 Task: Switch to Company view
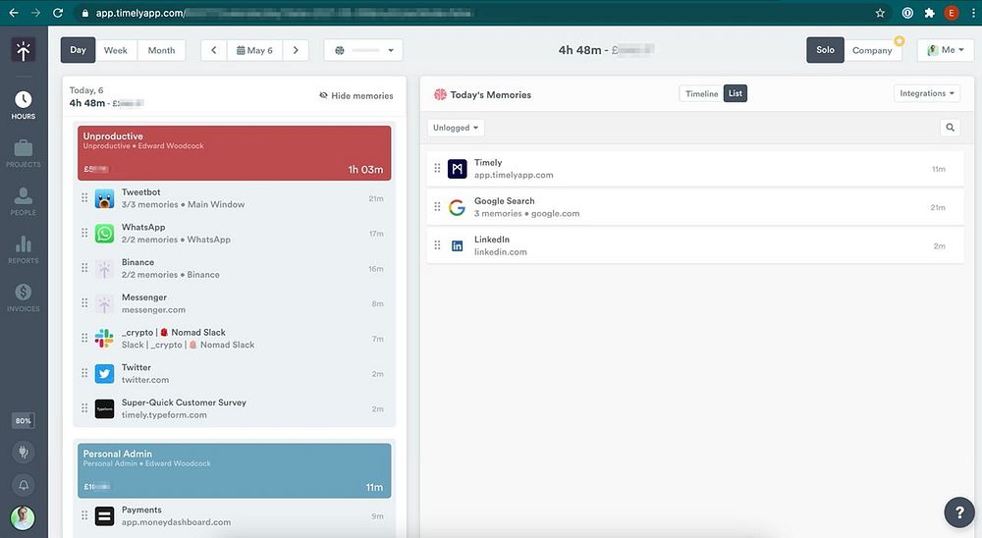coord(872,50)
